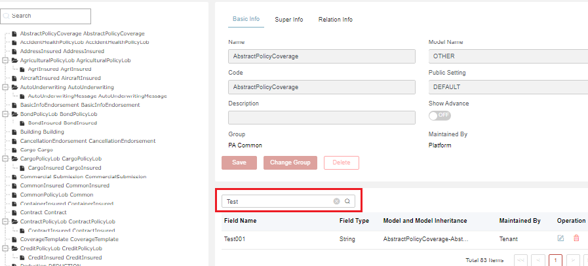The height and width of the screenshot is (266, 588).
Task: Select ContainerInsured in the tree
Action: tap(67, 204)
